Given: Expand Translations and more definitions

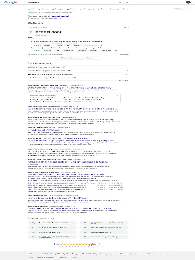Looking at the screenshot, I should (78, 58).
